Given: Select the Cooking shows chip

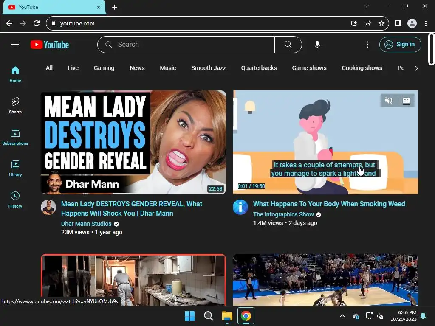Looking at the screenshot, I should coord(362,68).
